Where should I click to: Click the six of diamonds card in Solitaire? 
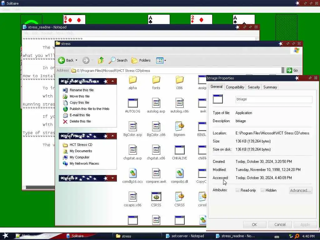[74, 19]
